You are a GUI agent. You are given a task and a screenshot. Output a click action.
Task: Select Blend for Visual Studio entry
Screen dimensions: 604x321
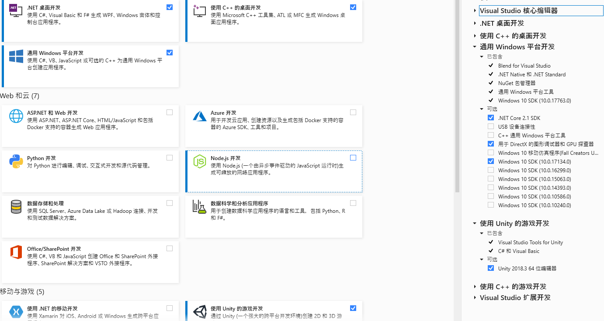tap(524, 65)
